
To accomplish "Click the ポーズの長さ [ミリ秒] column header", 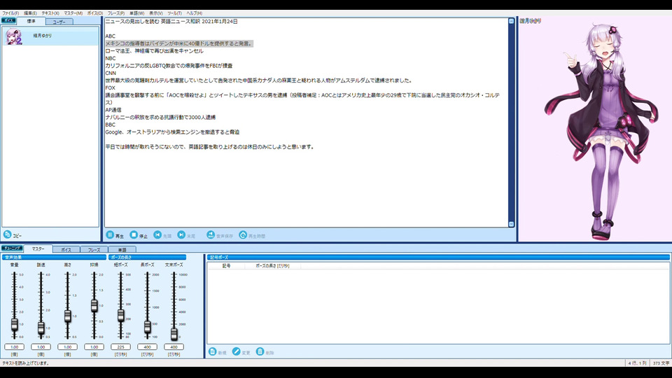I will coord(272,266).
